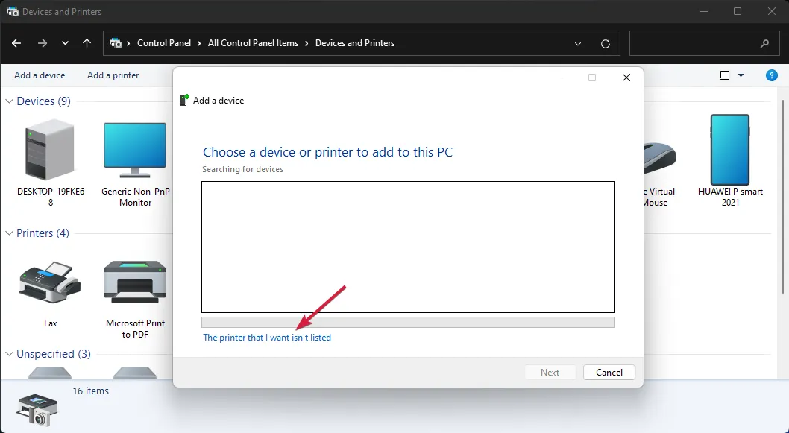Click the blue Help question mark icon
Image resolution: width=789 pixels, height=433 pixels.
[x=772, y=75]
